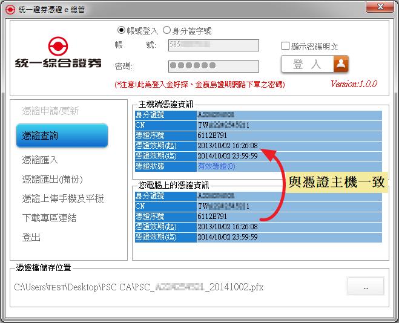Click local 憑證序號 value 6112E791
This screenshot has width=399, height=323.
pos(213,217)
